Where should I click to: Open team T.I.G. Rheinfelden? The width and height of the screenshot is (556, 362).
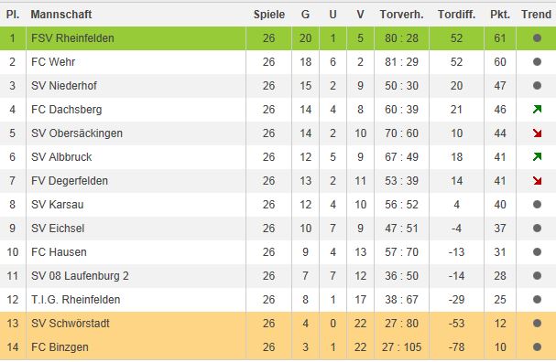coord(75,300)
